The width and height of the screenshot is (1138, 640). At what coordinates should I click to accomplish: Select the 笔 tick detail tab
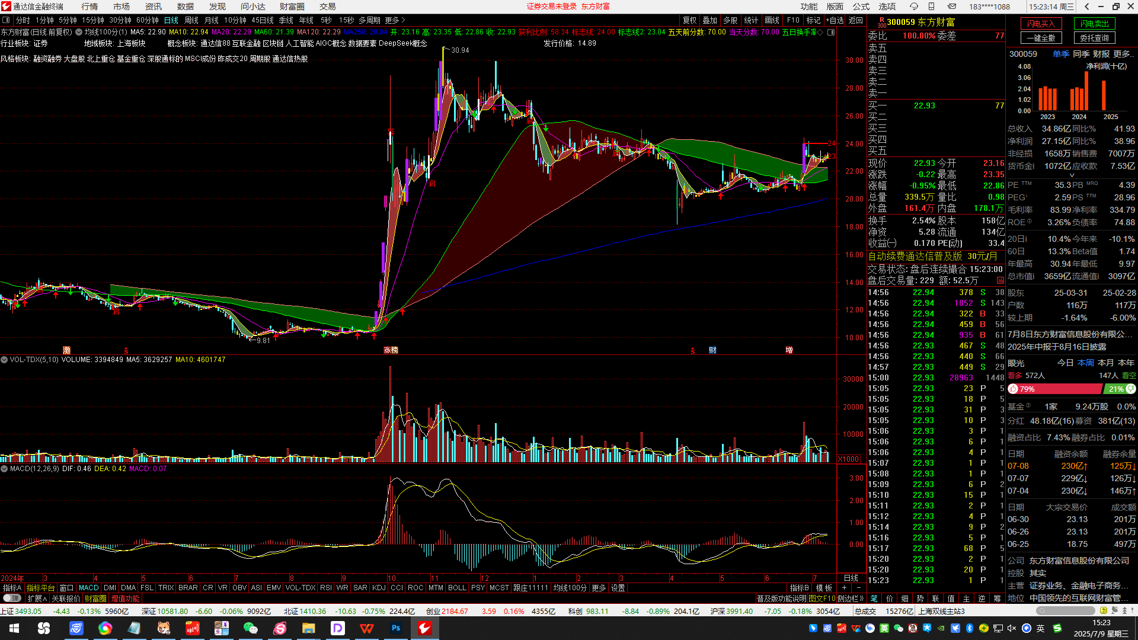[x=874, y=599]
